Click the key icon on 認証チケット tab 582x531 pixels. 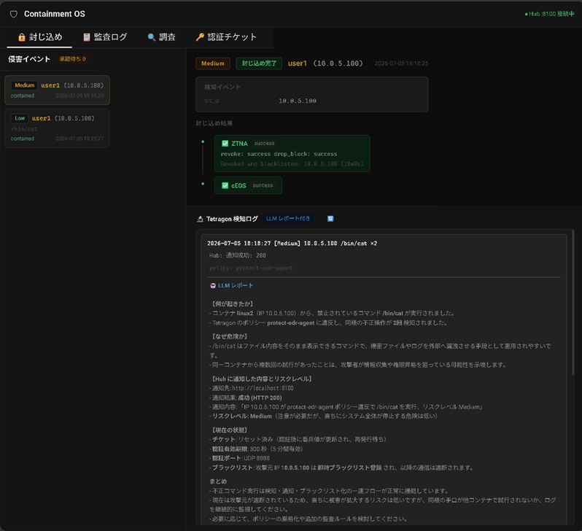point(200,37)
